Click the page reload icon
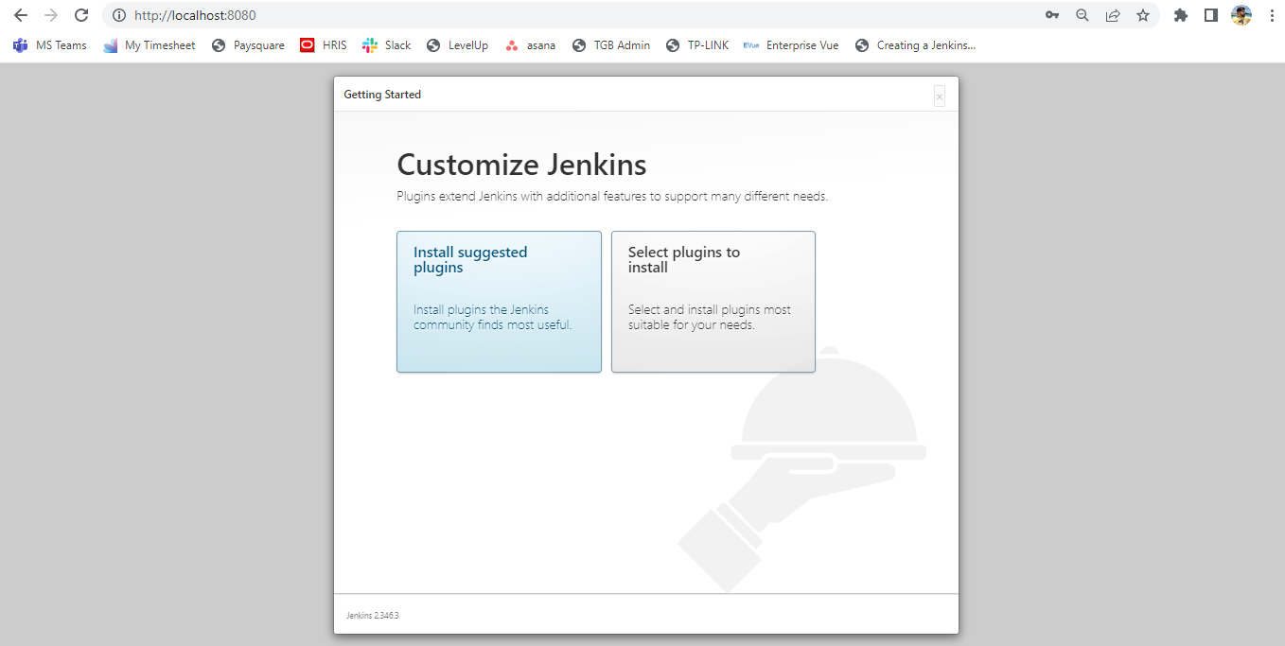 point(81,15)
